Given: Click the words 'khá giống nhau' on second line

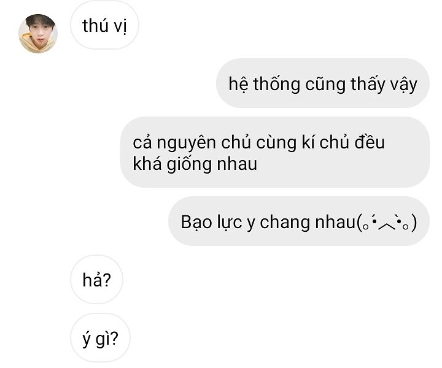Looking at the screenshot, I should [195, 164].
